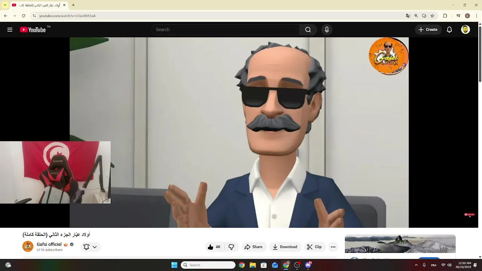Open the Chrome three-dot menu
Image resolution: width=482 pixels, height=271 pixels.
(477, 16)
